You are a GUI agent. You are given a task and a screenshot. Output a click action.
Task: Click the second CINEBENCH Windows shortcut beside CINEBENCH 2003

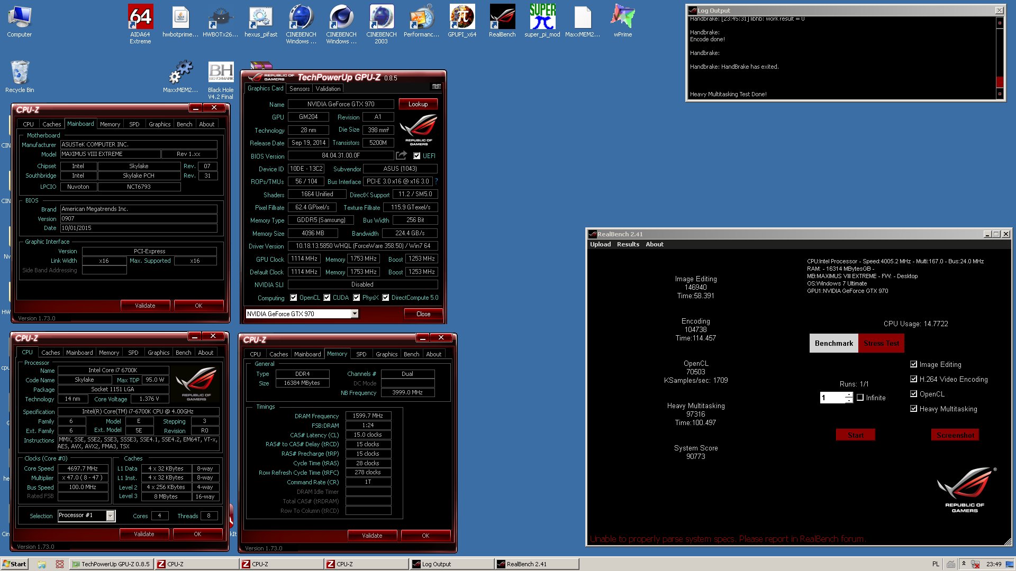click(341, 24)
